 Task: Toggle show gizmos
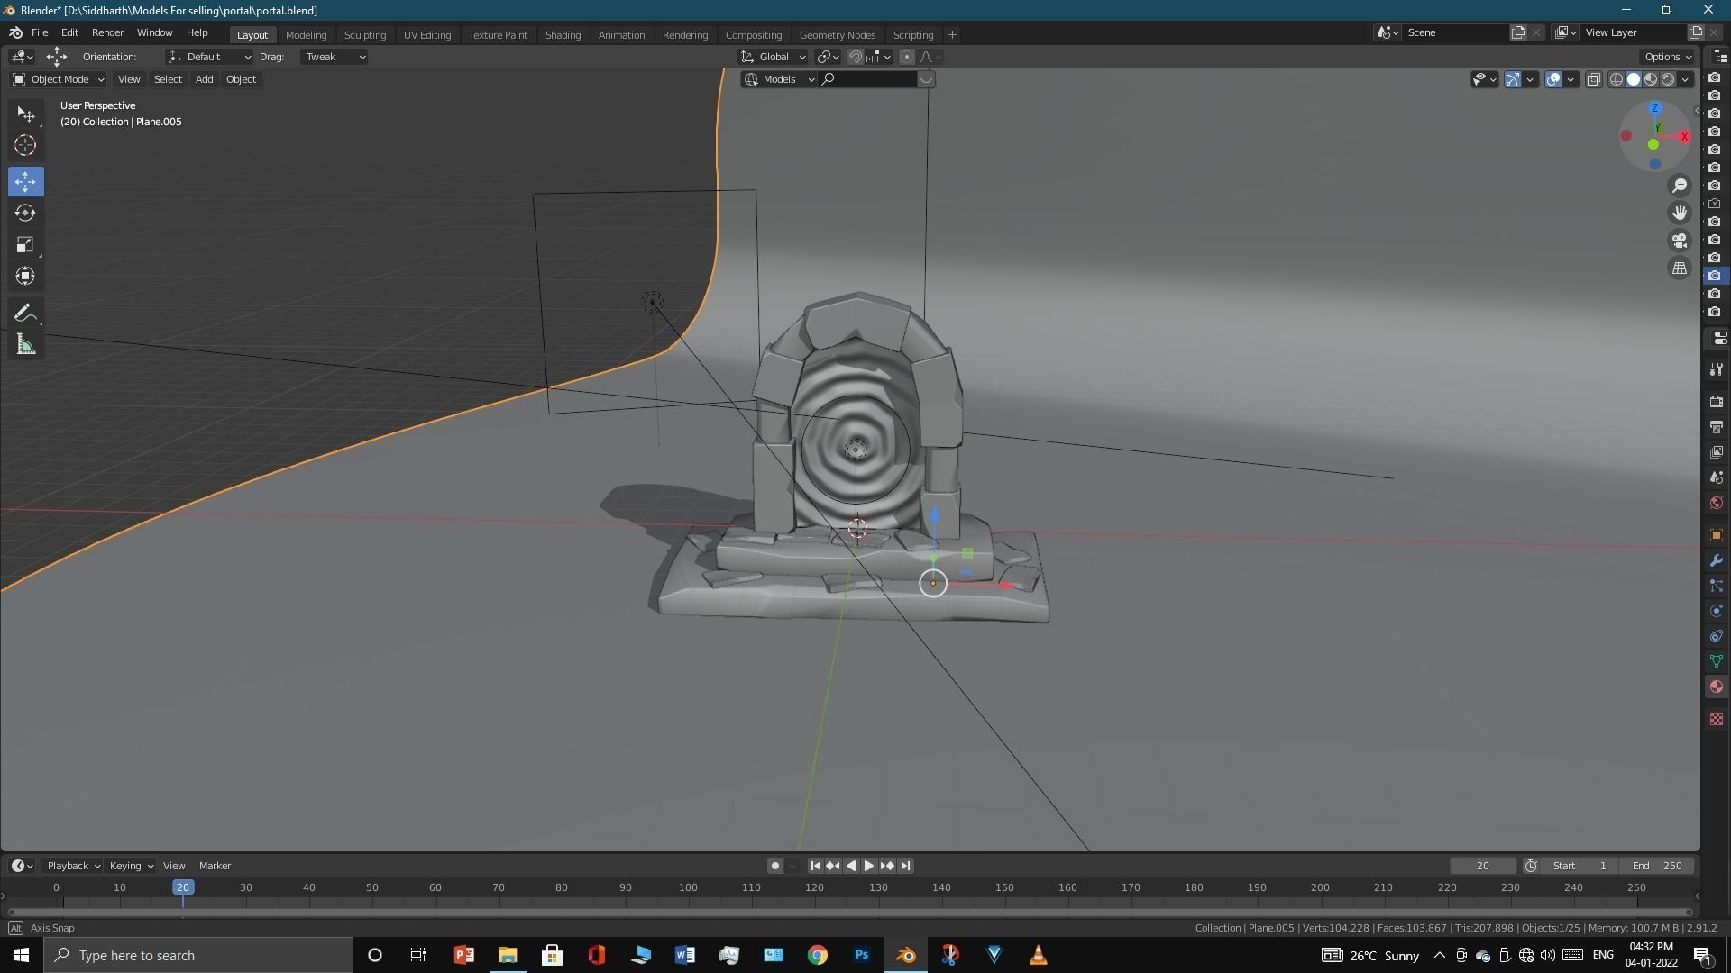pyautogui.click(x=1513, y=79)
